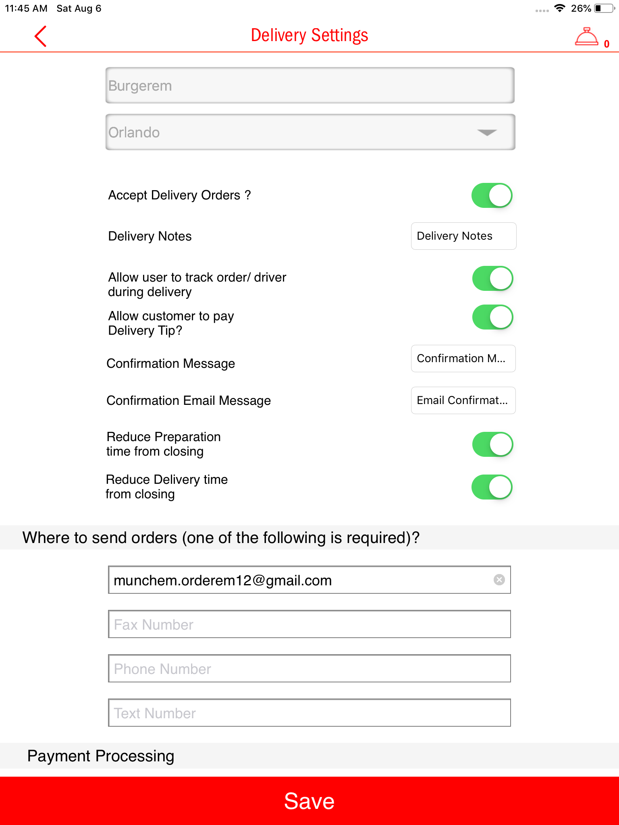This screenshot has width=619, height=825.
Task: Toggle Reduce Preparation time from closing
Action: 492,444
